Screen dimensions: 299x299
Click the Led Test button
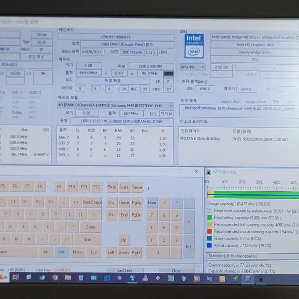tap(125, 270)
